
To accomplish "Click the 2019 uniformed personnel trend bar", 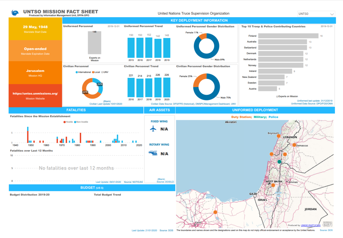I will 167,47.
